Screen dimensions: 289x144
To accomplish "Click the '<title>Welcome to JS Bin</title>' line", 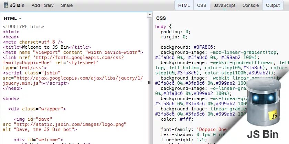I will coord(47,47).
